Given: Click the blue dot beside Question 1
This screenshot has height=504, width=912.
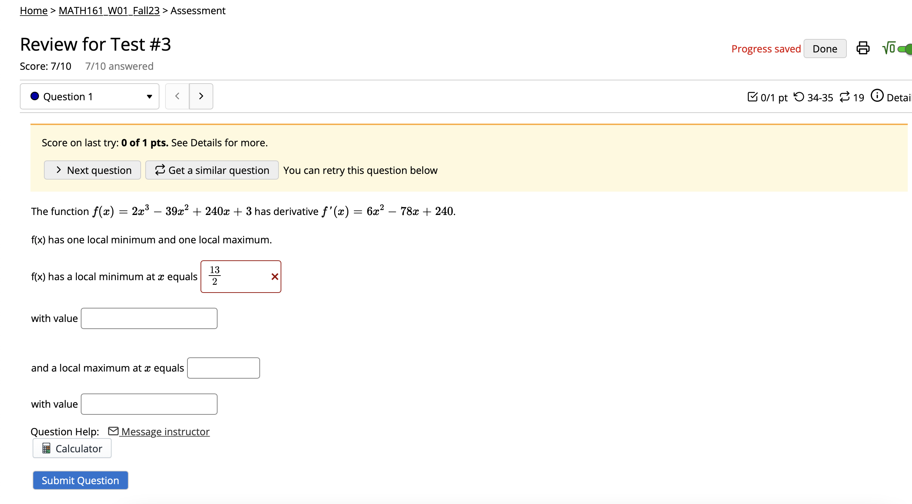Looking at the screenshot, I should click(34, 96).
